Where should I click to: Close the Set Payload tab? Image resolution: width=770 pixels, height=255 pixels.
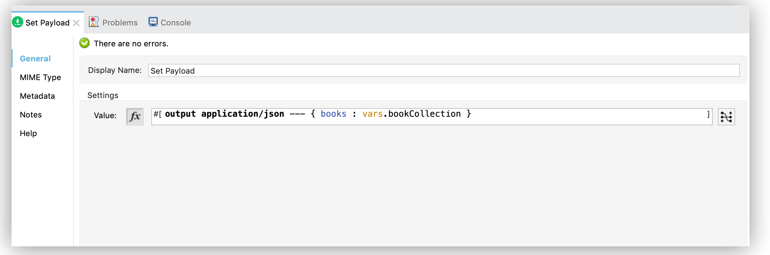pyautogui.click(x=76, y=23)
